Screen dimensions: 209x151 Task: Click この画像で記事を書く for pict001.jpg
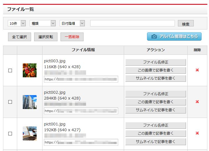[155, 133]
